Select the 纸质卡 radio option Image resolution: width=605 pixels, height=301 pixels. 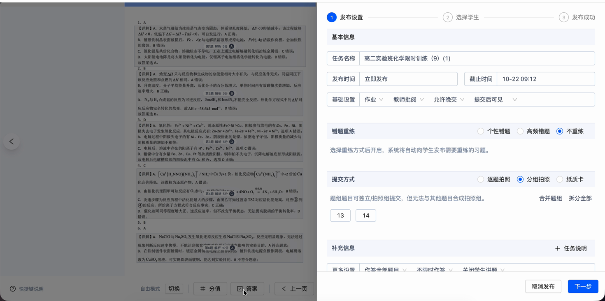[570, 179]
